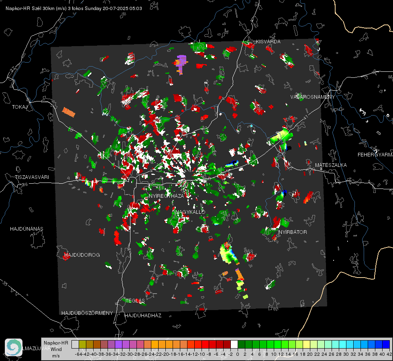Click the Wind label in legend

[56, 349]
